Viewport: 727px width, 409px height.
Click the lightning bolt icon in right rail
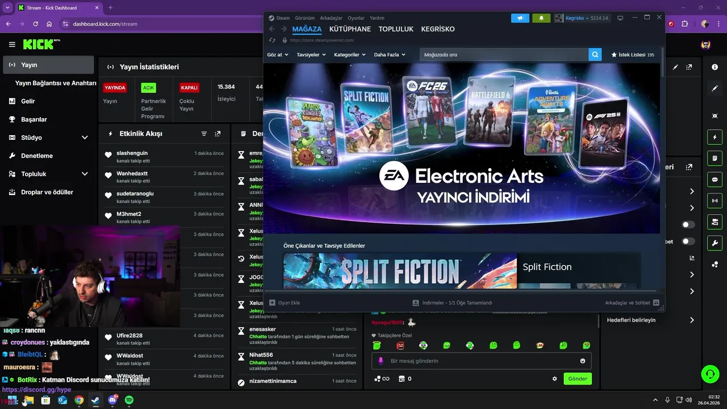coord(715,137)
